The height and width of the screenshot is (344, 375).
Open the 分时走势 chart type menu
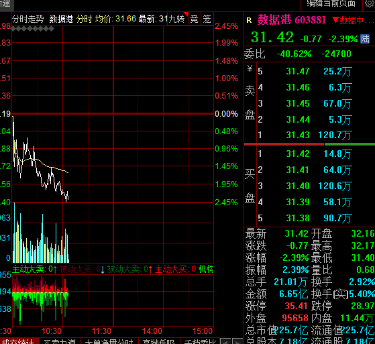click(x=28, y=19)
